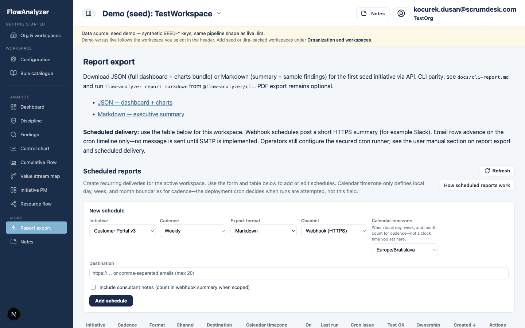
Task: Click the Refresh button
Action: tap(497, 171)
